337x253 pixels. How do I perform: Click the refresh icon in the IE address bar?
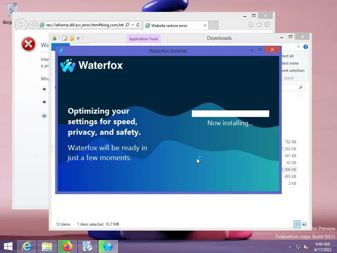point(138,25)
